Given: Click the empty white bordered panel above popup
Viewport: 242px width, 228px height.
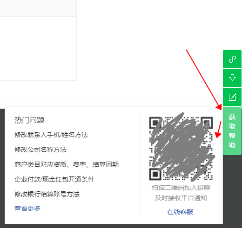Looking at the screenshot, I should point(38,48).
